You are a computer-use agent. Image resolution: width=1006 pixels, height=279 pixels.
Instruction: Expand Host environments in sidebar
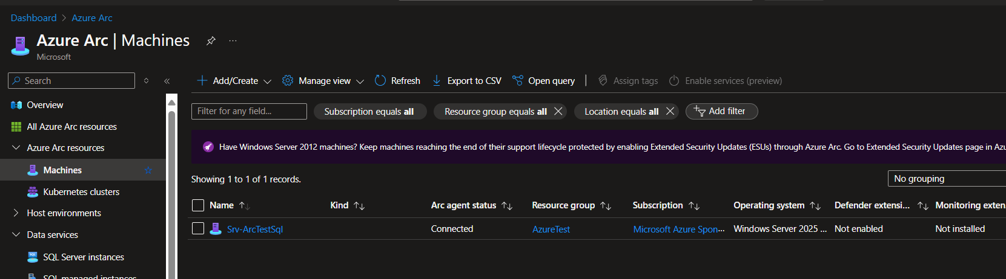[x=16, y=213]
